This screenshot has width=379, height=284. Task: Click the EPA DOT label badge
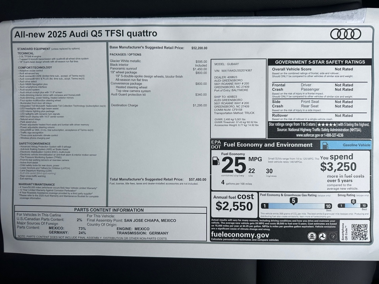[216, 144]
